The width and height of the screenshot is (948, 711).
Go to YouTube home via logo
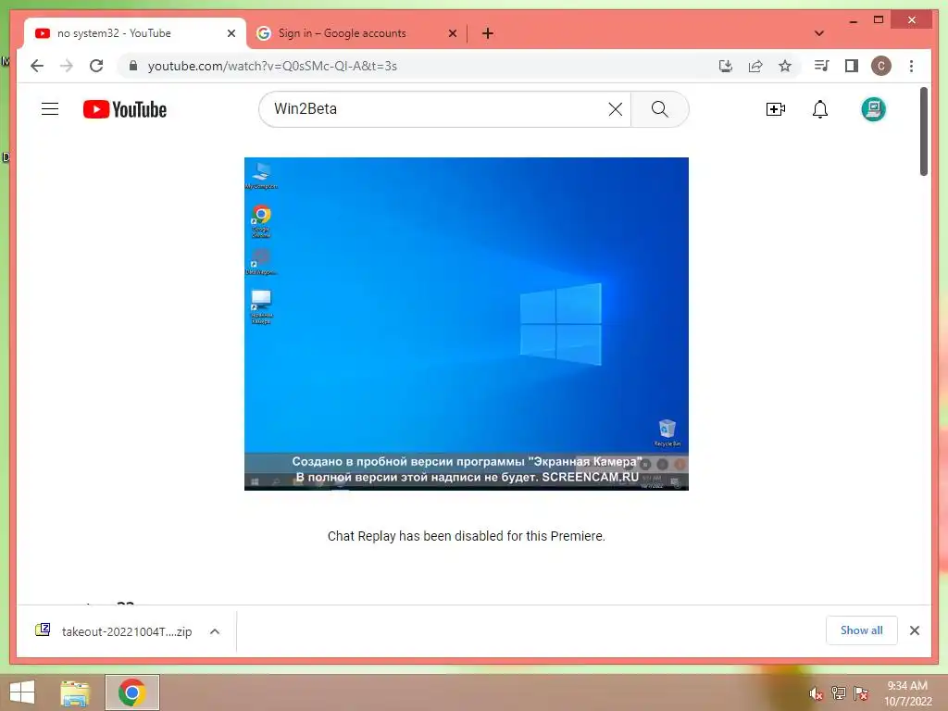(x=125, y=109)
